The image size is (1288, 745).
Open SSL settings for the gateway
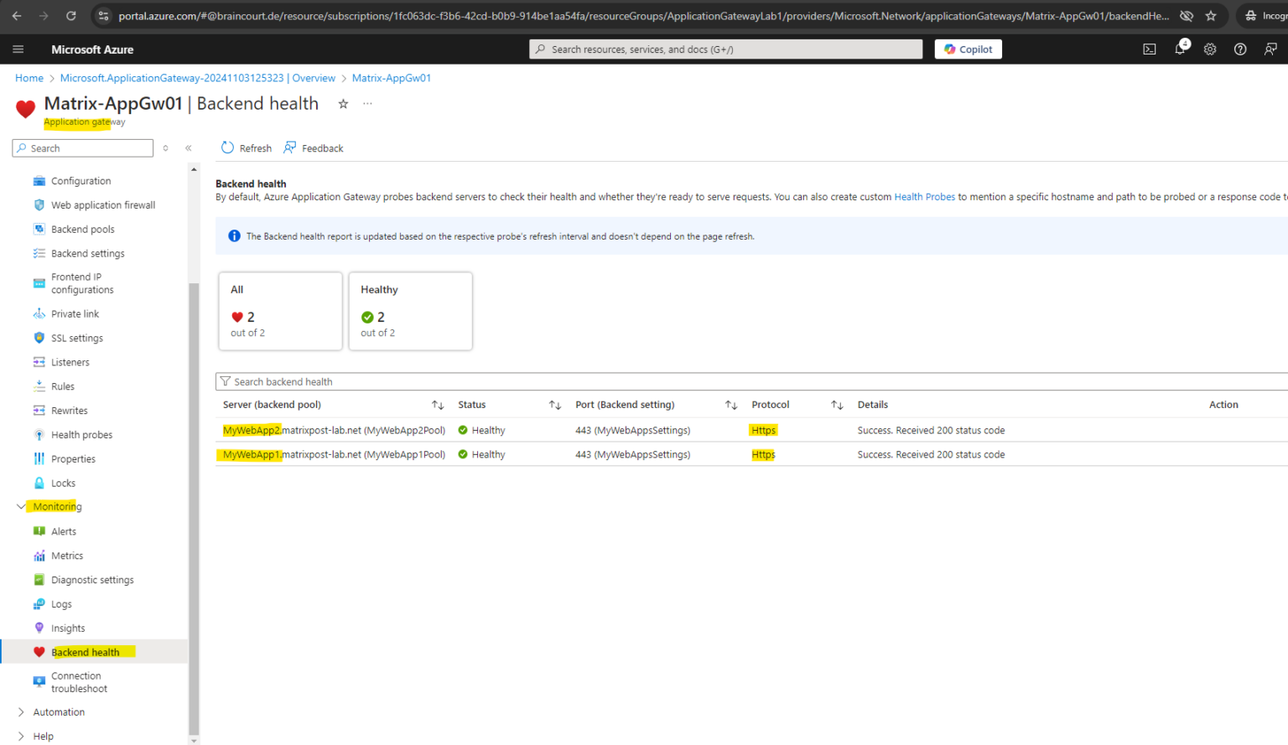(75, 338)
